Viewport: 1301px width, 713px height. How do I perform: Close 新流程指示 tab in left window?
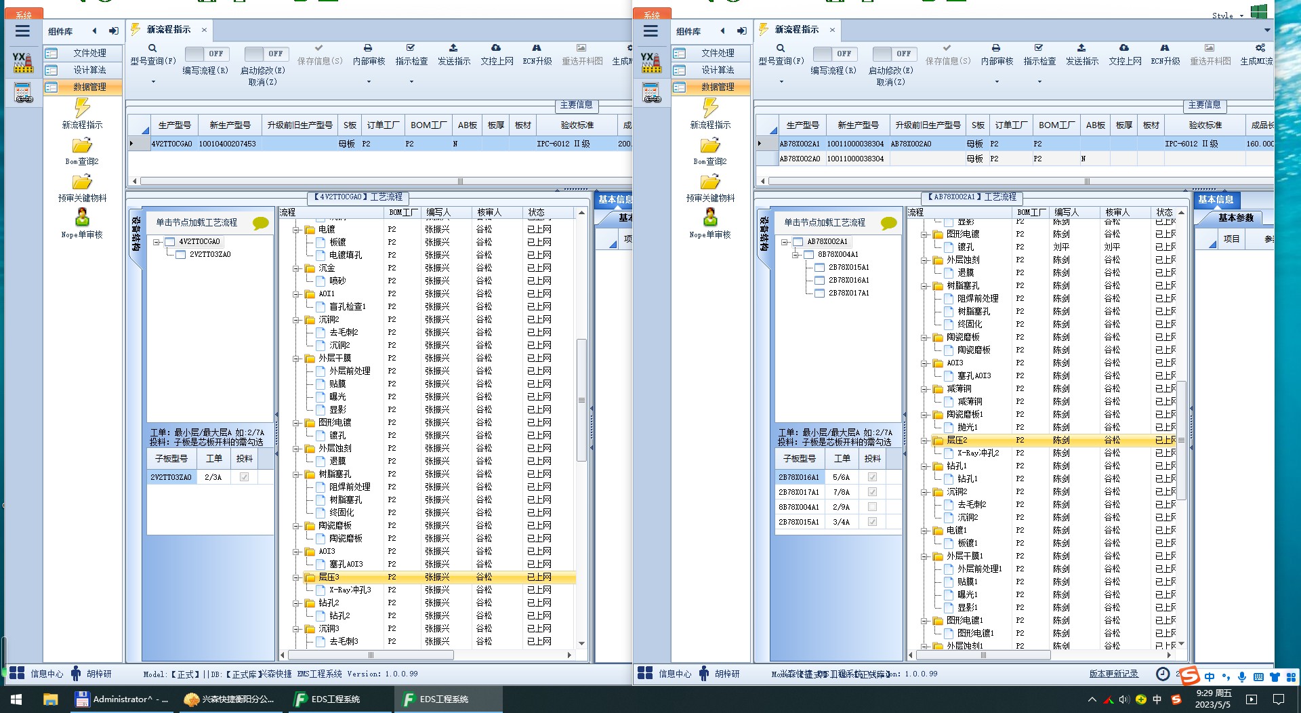tap(204, 30)
